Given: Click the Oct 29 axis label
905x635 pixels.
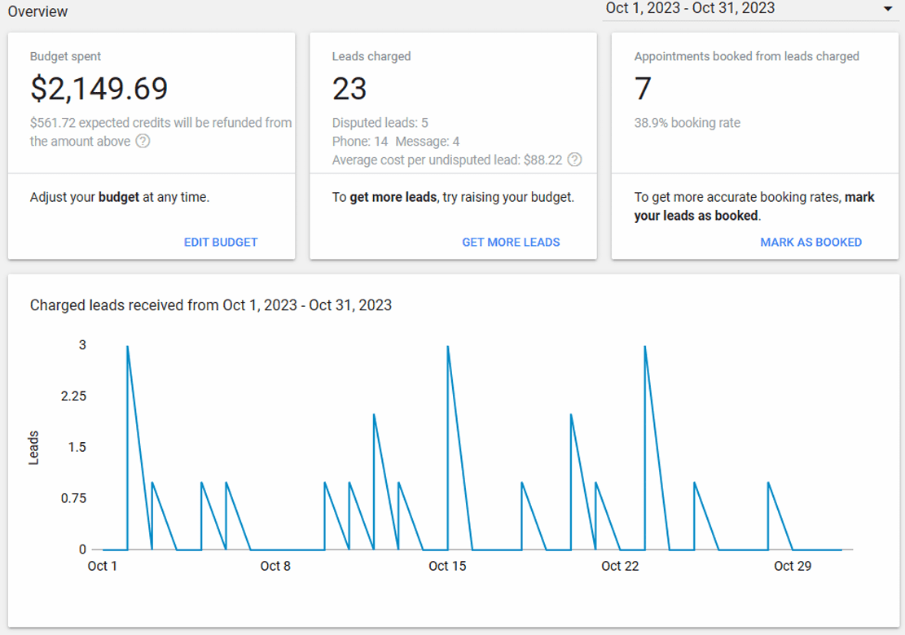Looking at the screenshot, I should [x=793, y=567].
